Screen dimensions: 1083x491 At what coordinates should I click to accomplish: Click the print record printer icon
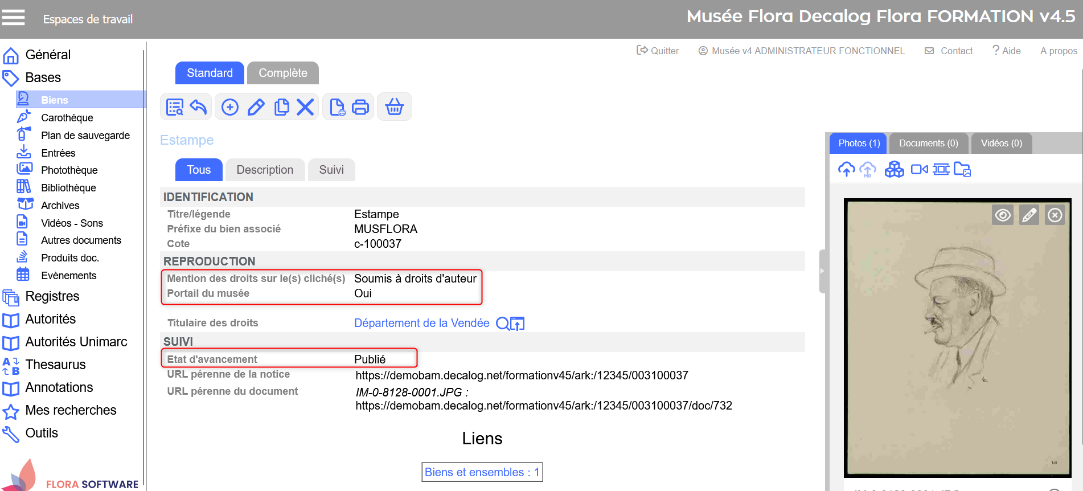click(360, 107)
